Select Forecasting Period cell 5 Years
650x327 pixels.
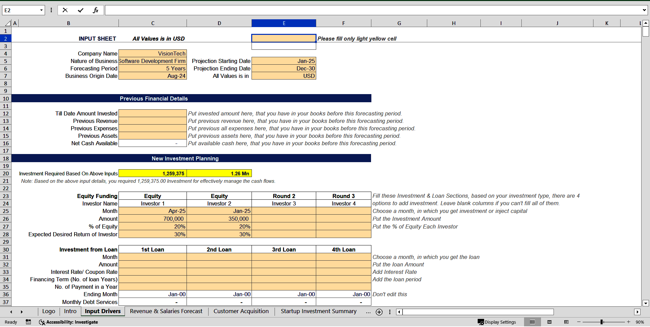[x=153, y=68]
